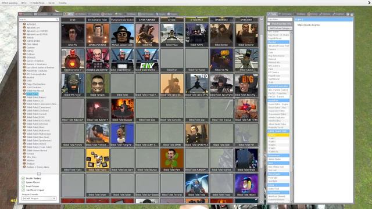Image resolution: width=372 pixels, height=209 pixels.
Task: Spawn the Skibidi Toilet FAN TITAN
Action: click(x=246, y=110)
